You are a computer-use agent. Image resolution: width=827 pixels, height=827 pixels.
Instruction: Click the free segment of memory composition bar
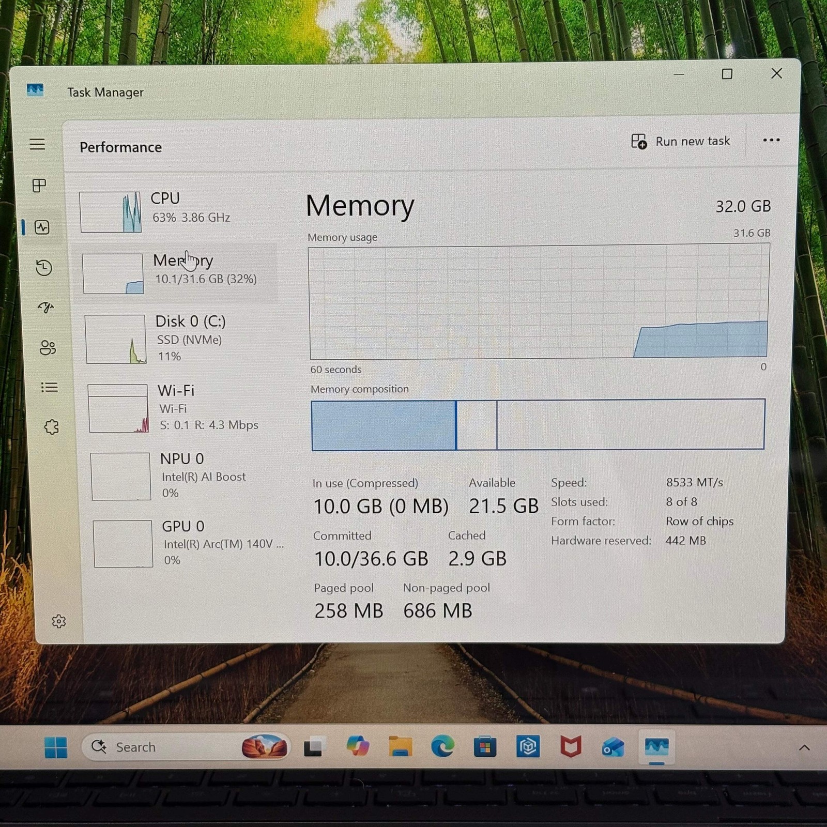[631, 424]
